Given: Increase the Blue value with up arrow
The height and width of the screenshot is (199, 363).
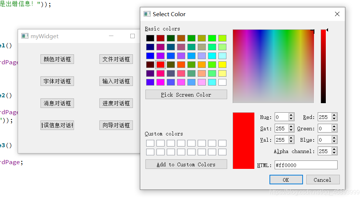Looking at the screenshot, I should tap(334, 138).
